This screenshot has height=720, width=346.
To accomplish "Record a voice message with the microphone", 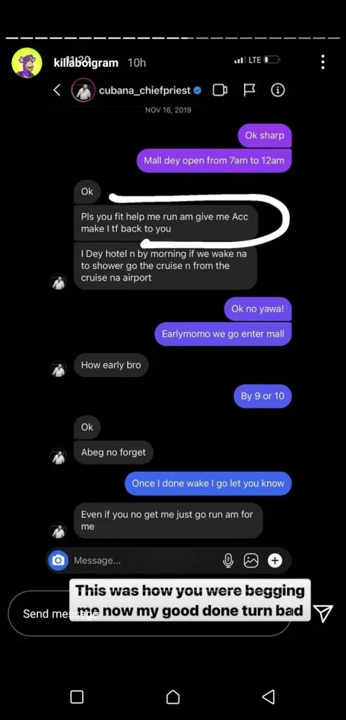I will click(x=228, y=560).
